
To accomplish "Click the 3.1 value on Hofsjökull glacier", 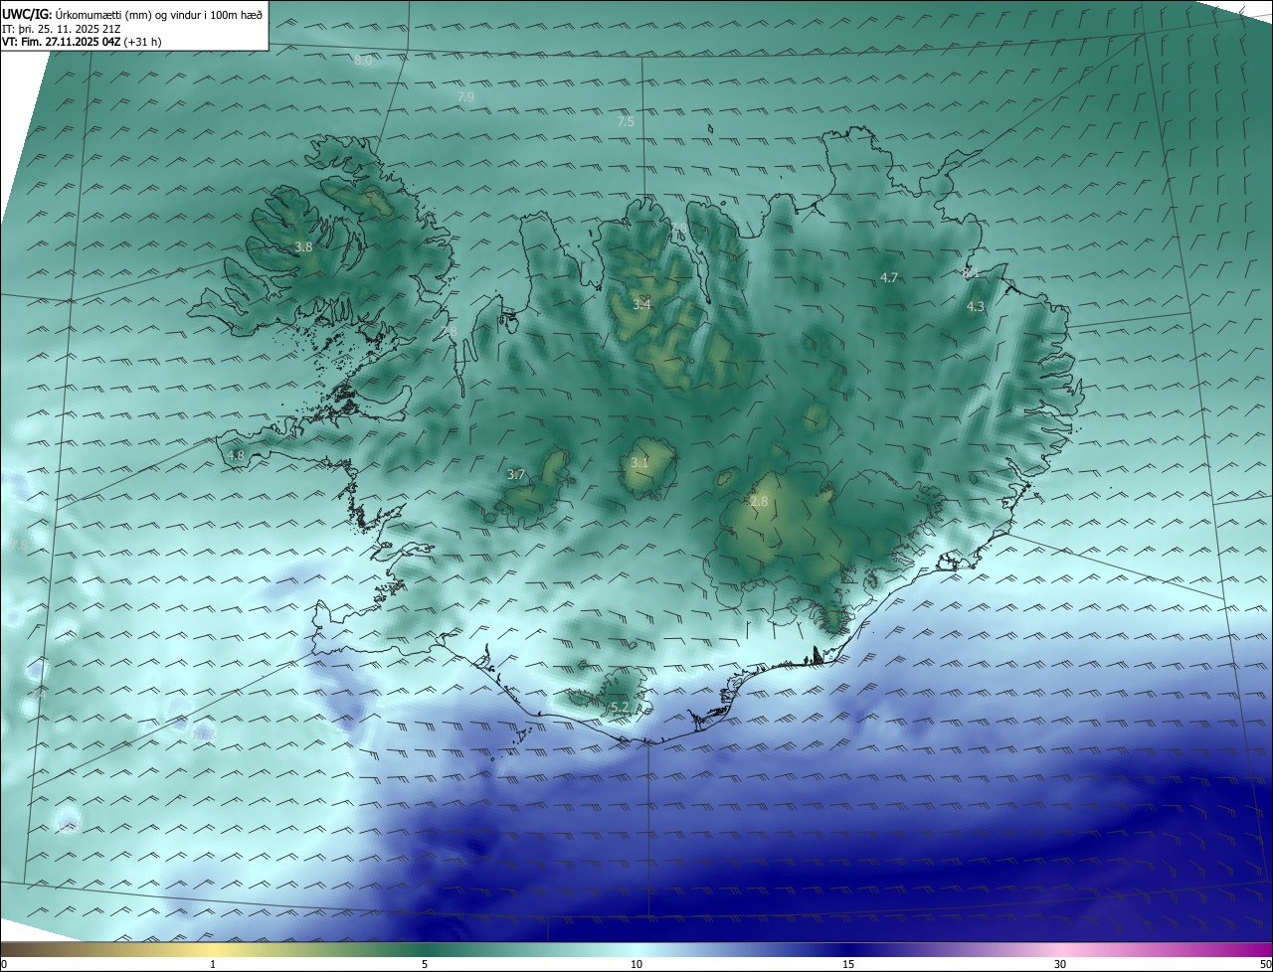I will point(639,462).
